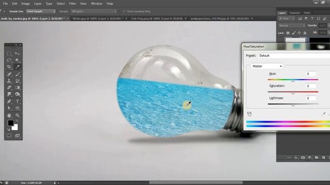
Task: Toggle lock all
Action: tap(305, 33)
